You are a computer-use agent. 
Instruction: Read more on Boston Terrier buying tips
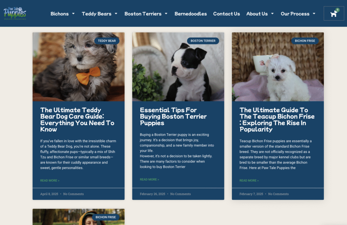click(x=149, y=179)
